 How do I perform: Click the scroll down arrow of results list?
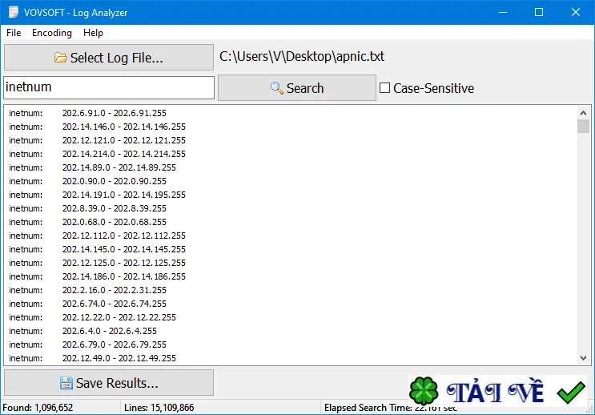coord(583,358)
